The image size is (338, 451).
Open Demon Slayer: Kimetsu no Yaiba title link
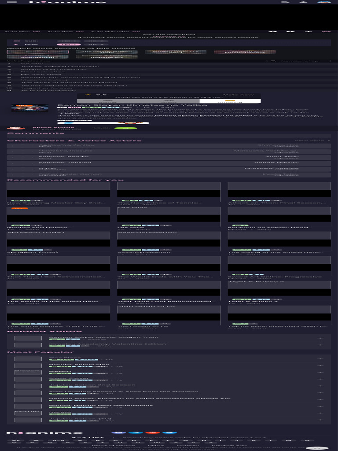132,105
